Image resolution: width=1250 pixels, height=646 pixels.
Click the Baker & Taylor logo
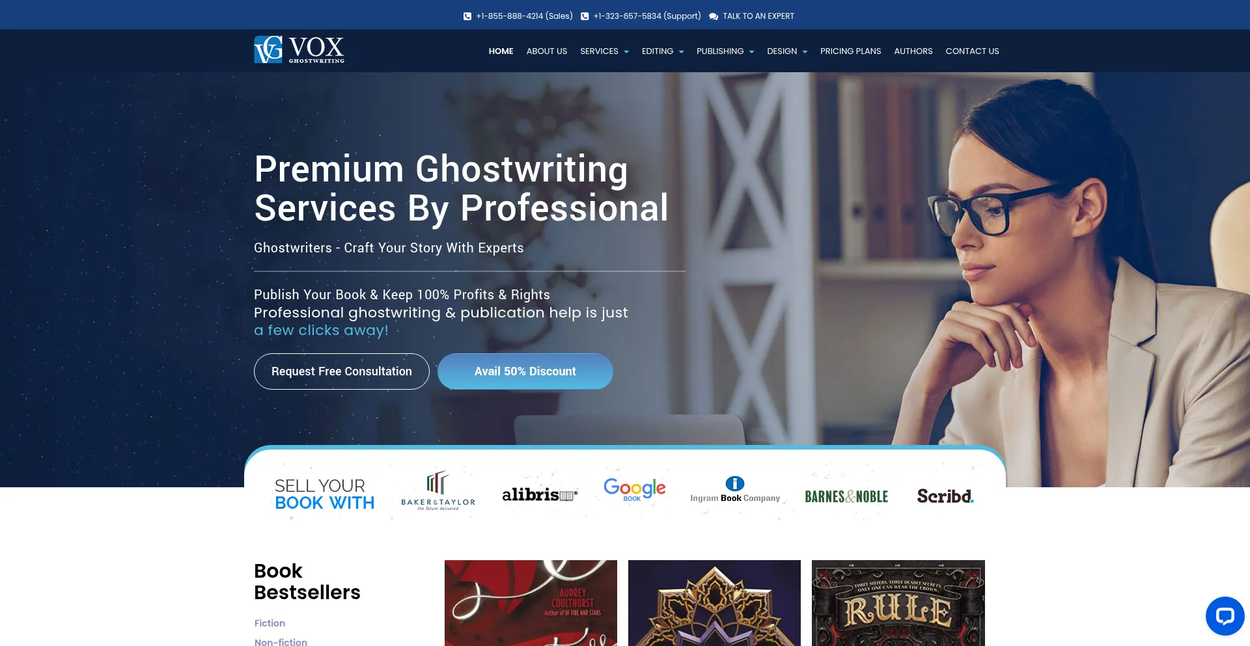tap(438, 491)
